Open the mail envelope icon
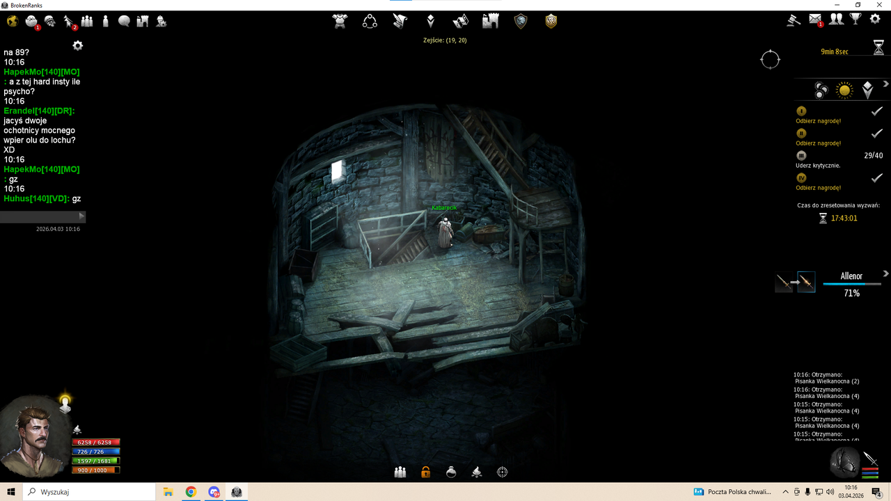891x501 pixels. coord(815,20)
